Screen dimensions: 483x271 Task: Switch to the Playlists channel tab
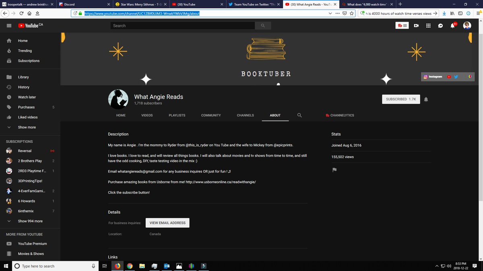pyautogui.click(x=177, y=115)
